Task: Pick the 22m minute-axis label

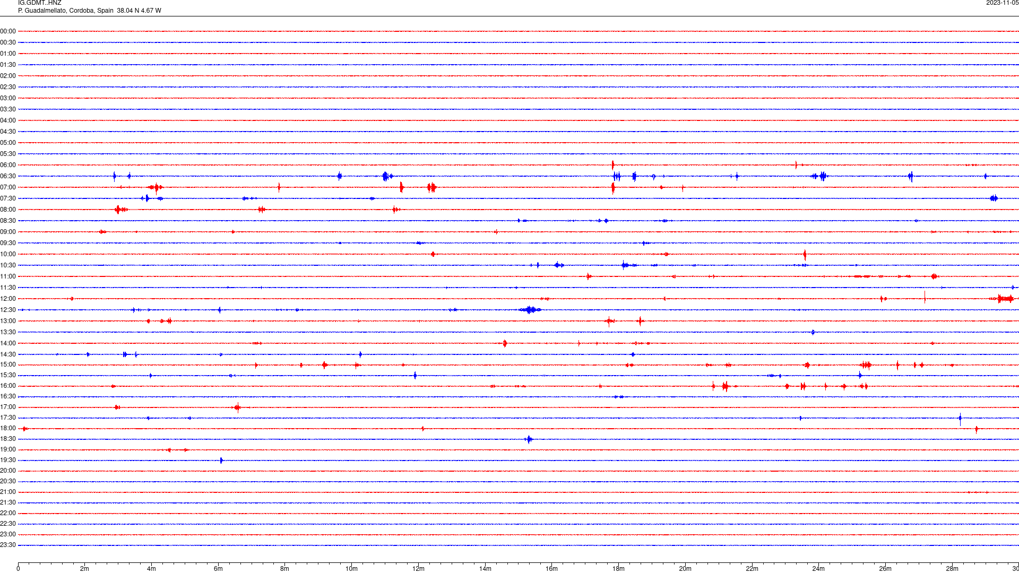Action: click(x=752, y=569)
